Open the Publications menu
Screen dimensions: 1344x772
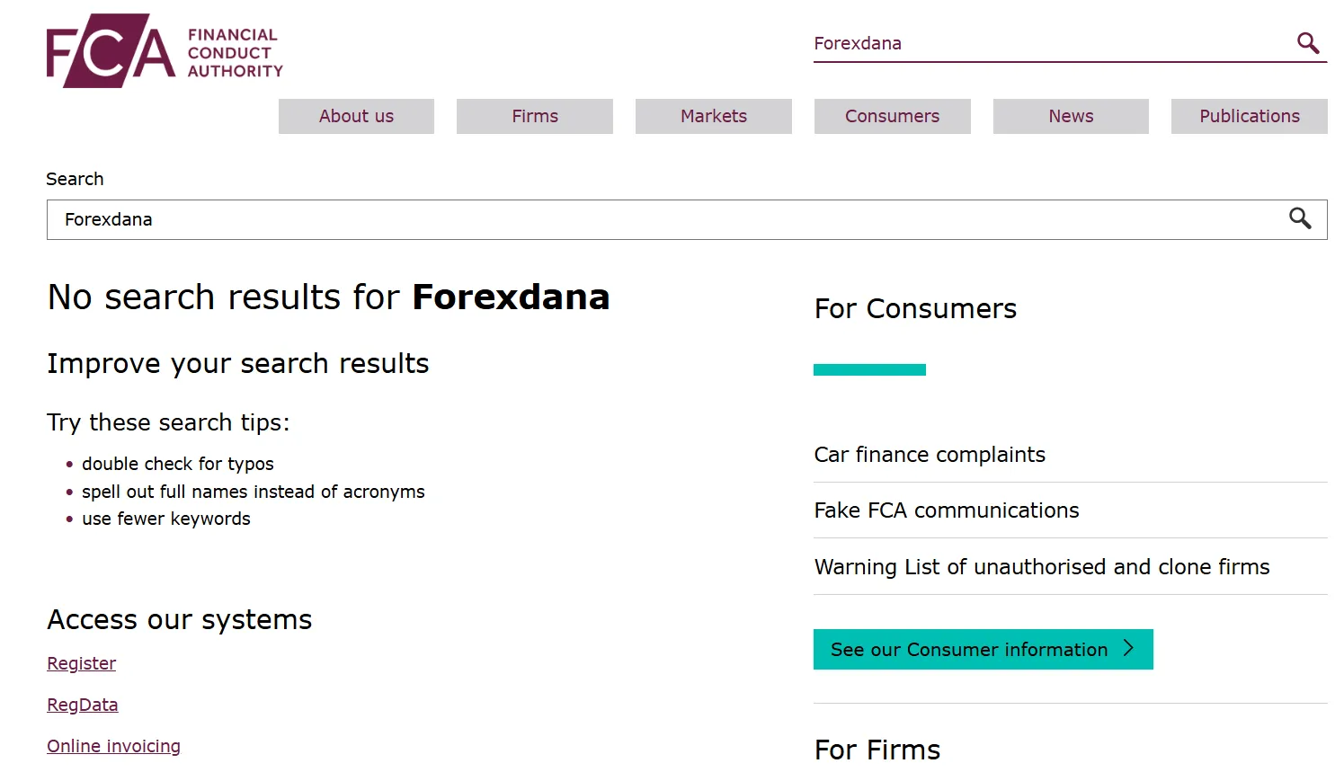click(x=1250, y=116)
